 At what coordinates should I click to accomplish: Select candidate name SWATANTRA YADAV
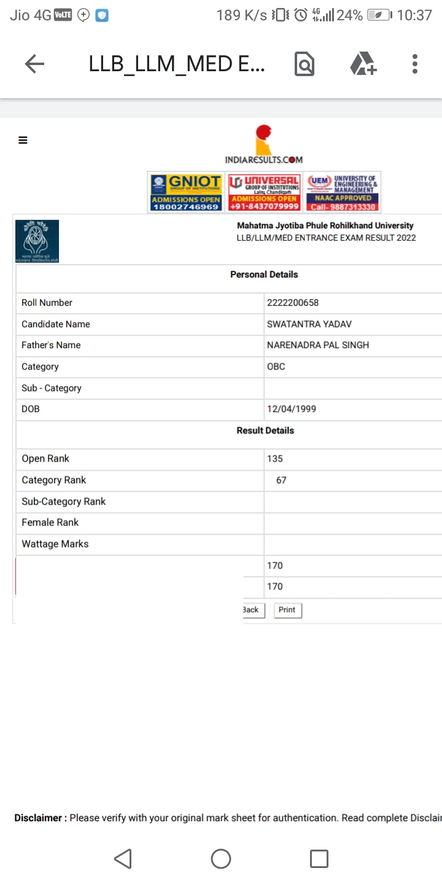point(309,324)
